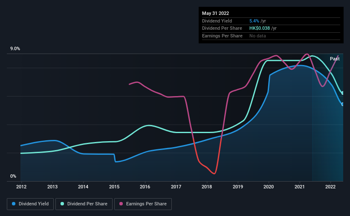The height and width of the screenshot is (216, 350).
Task: Click the teal Dividend Per Share legend dot
Action: pyautogui.click(x=62, y=204)
